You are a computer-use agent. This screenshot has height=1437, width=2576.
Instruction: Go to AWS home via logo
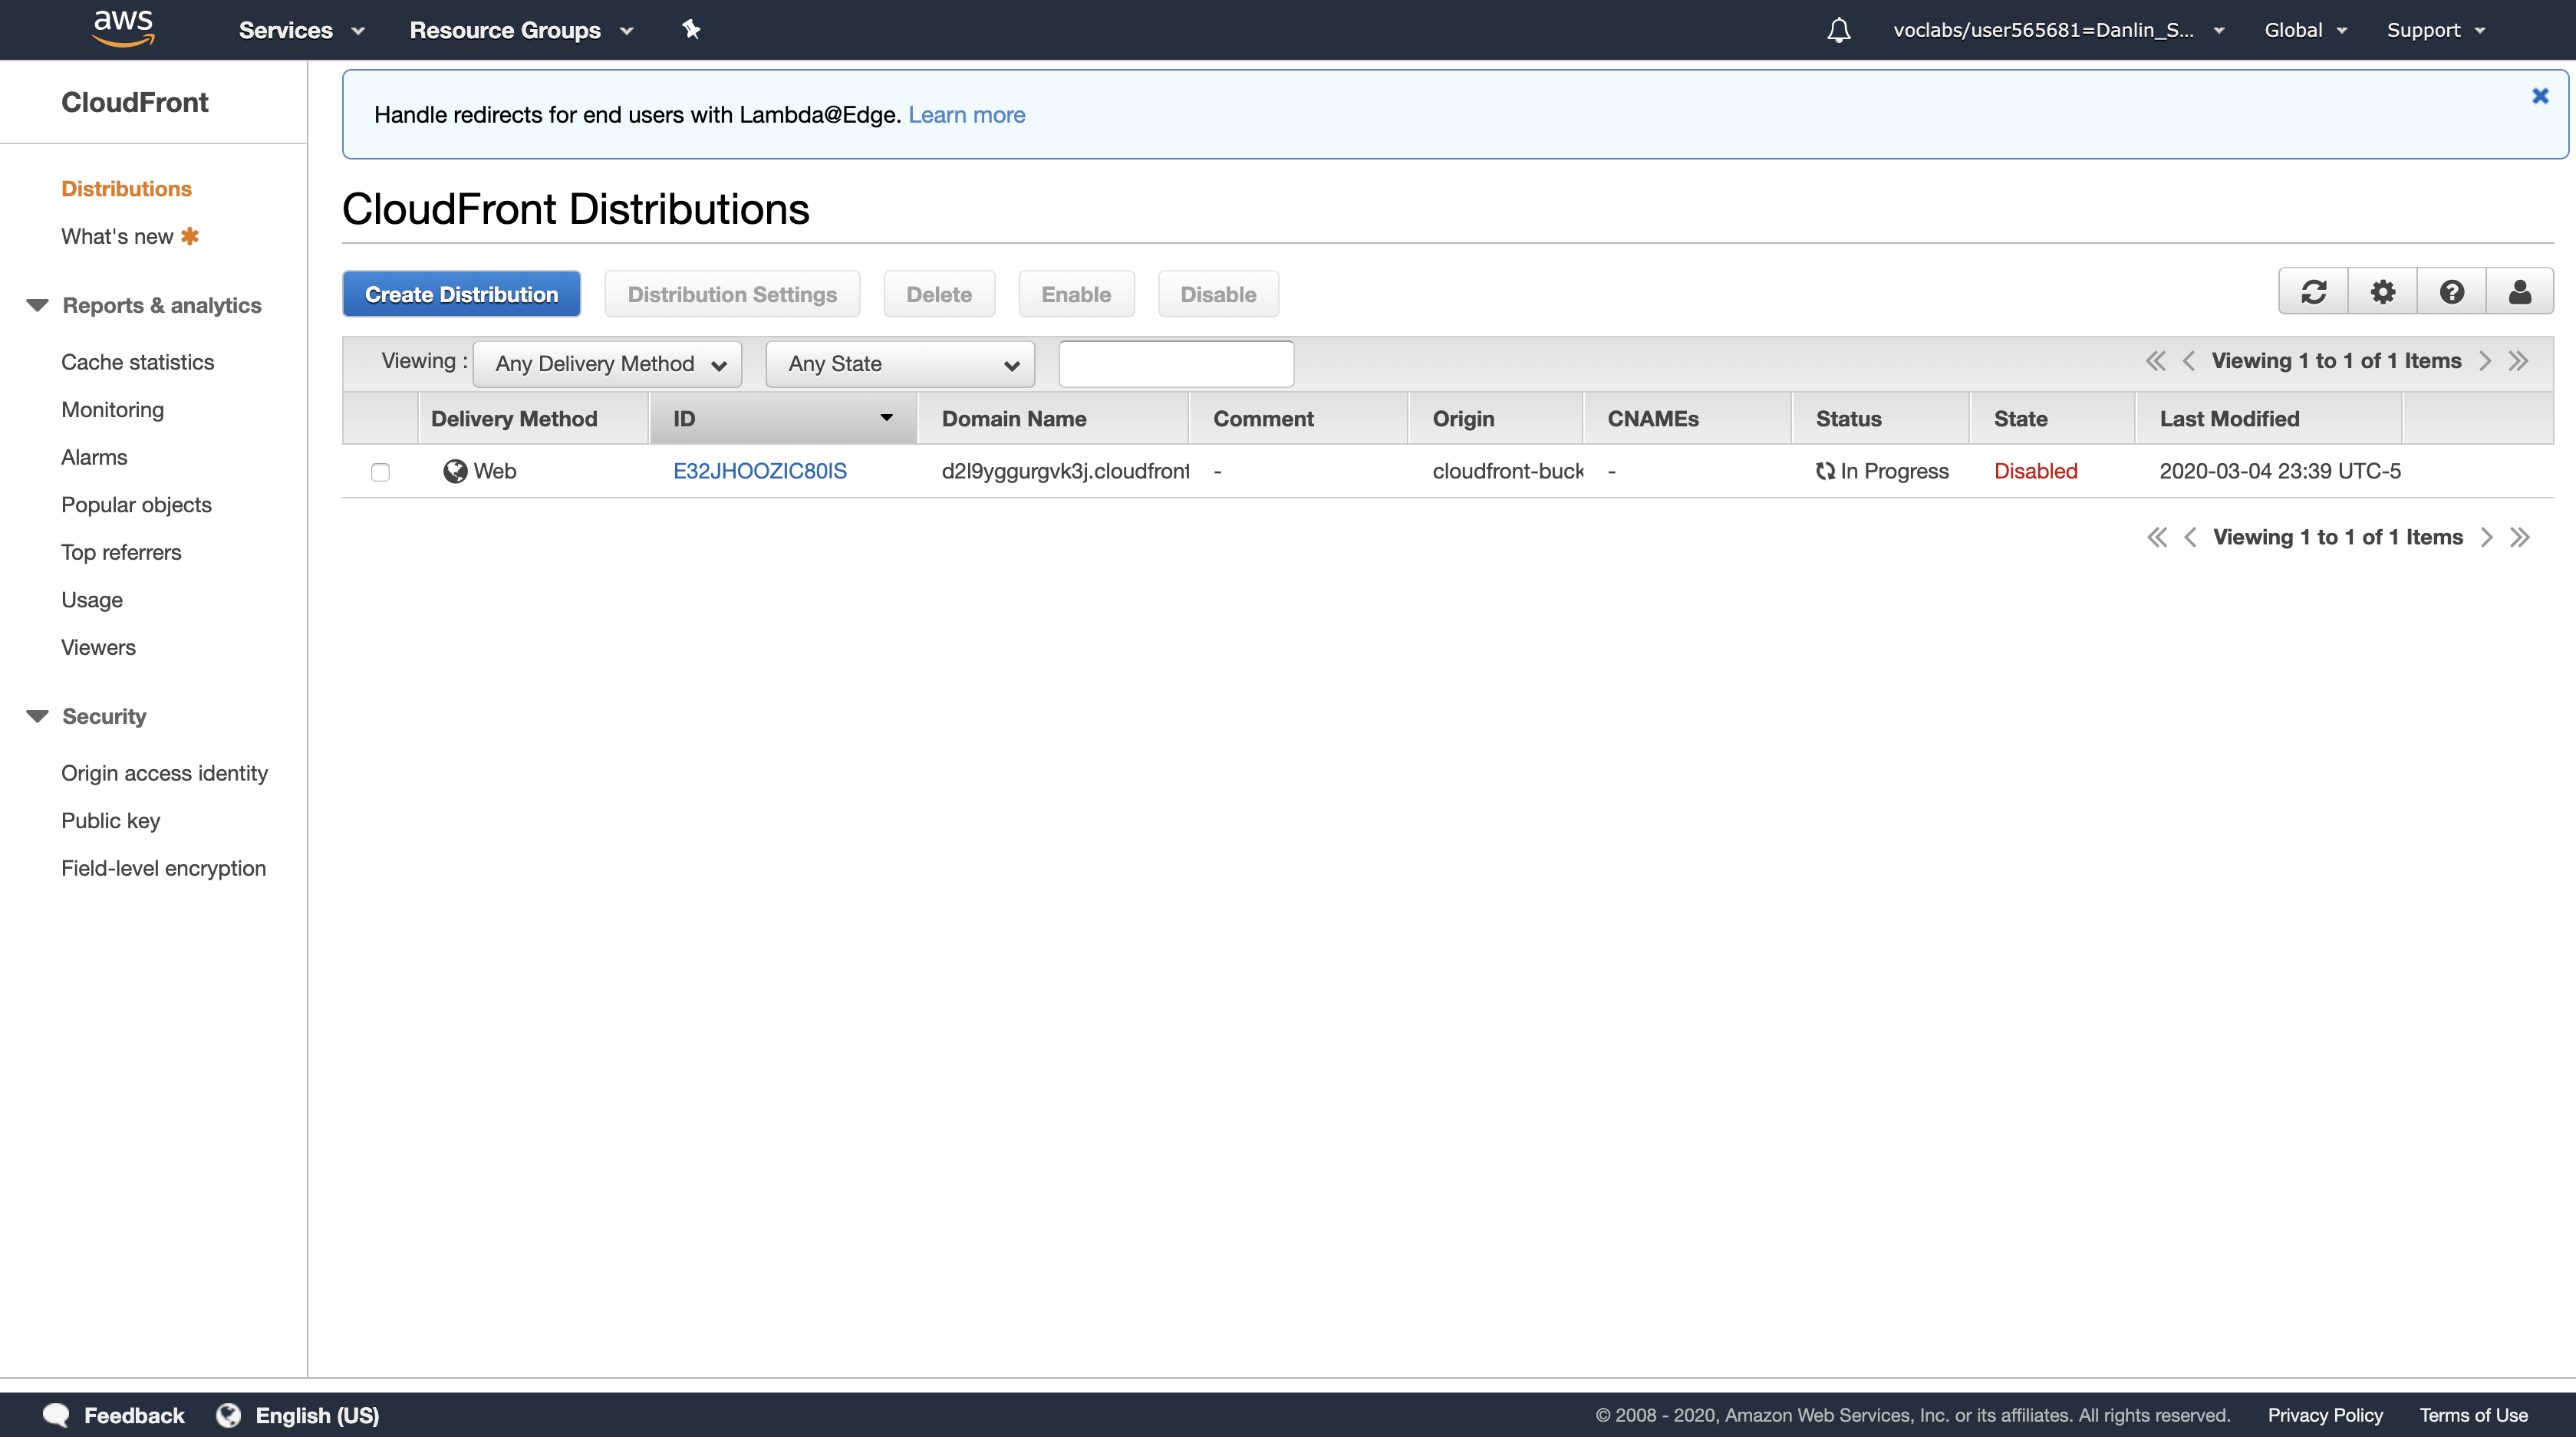pyautogui.click(x=123, y=28)
